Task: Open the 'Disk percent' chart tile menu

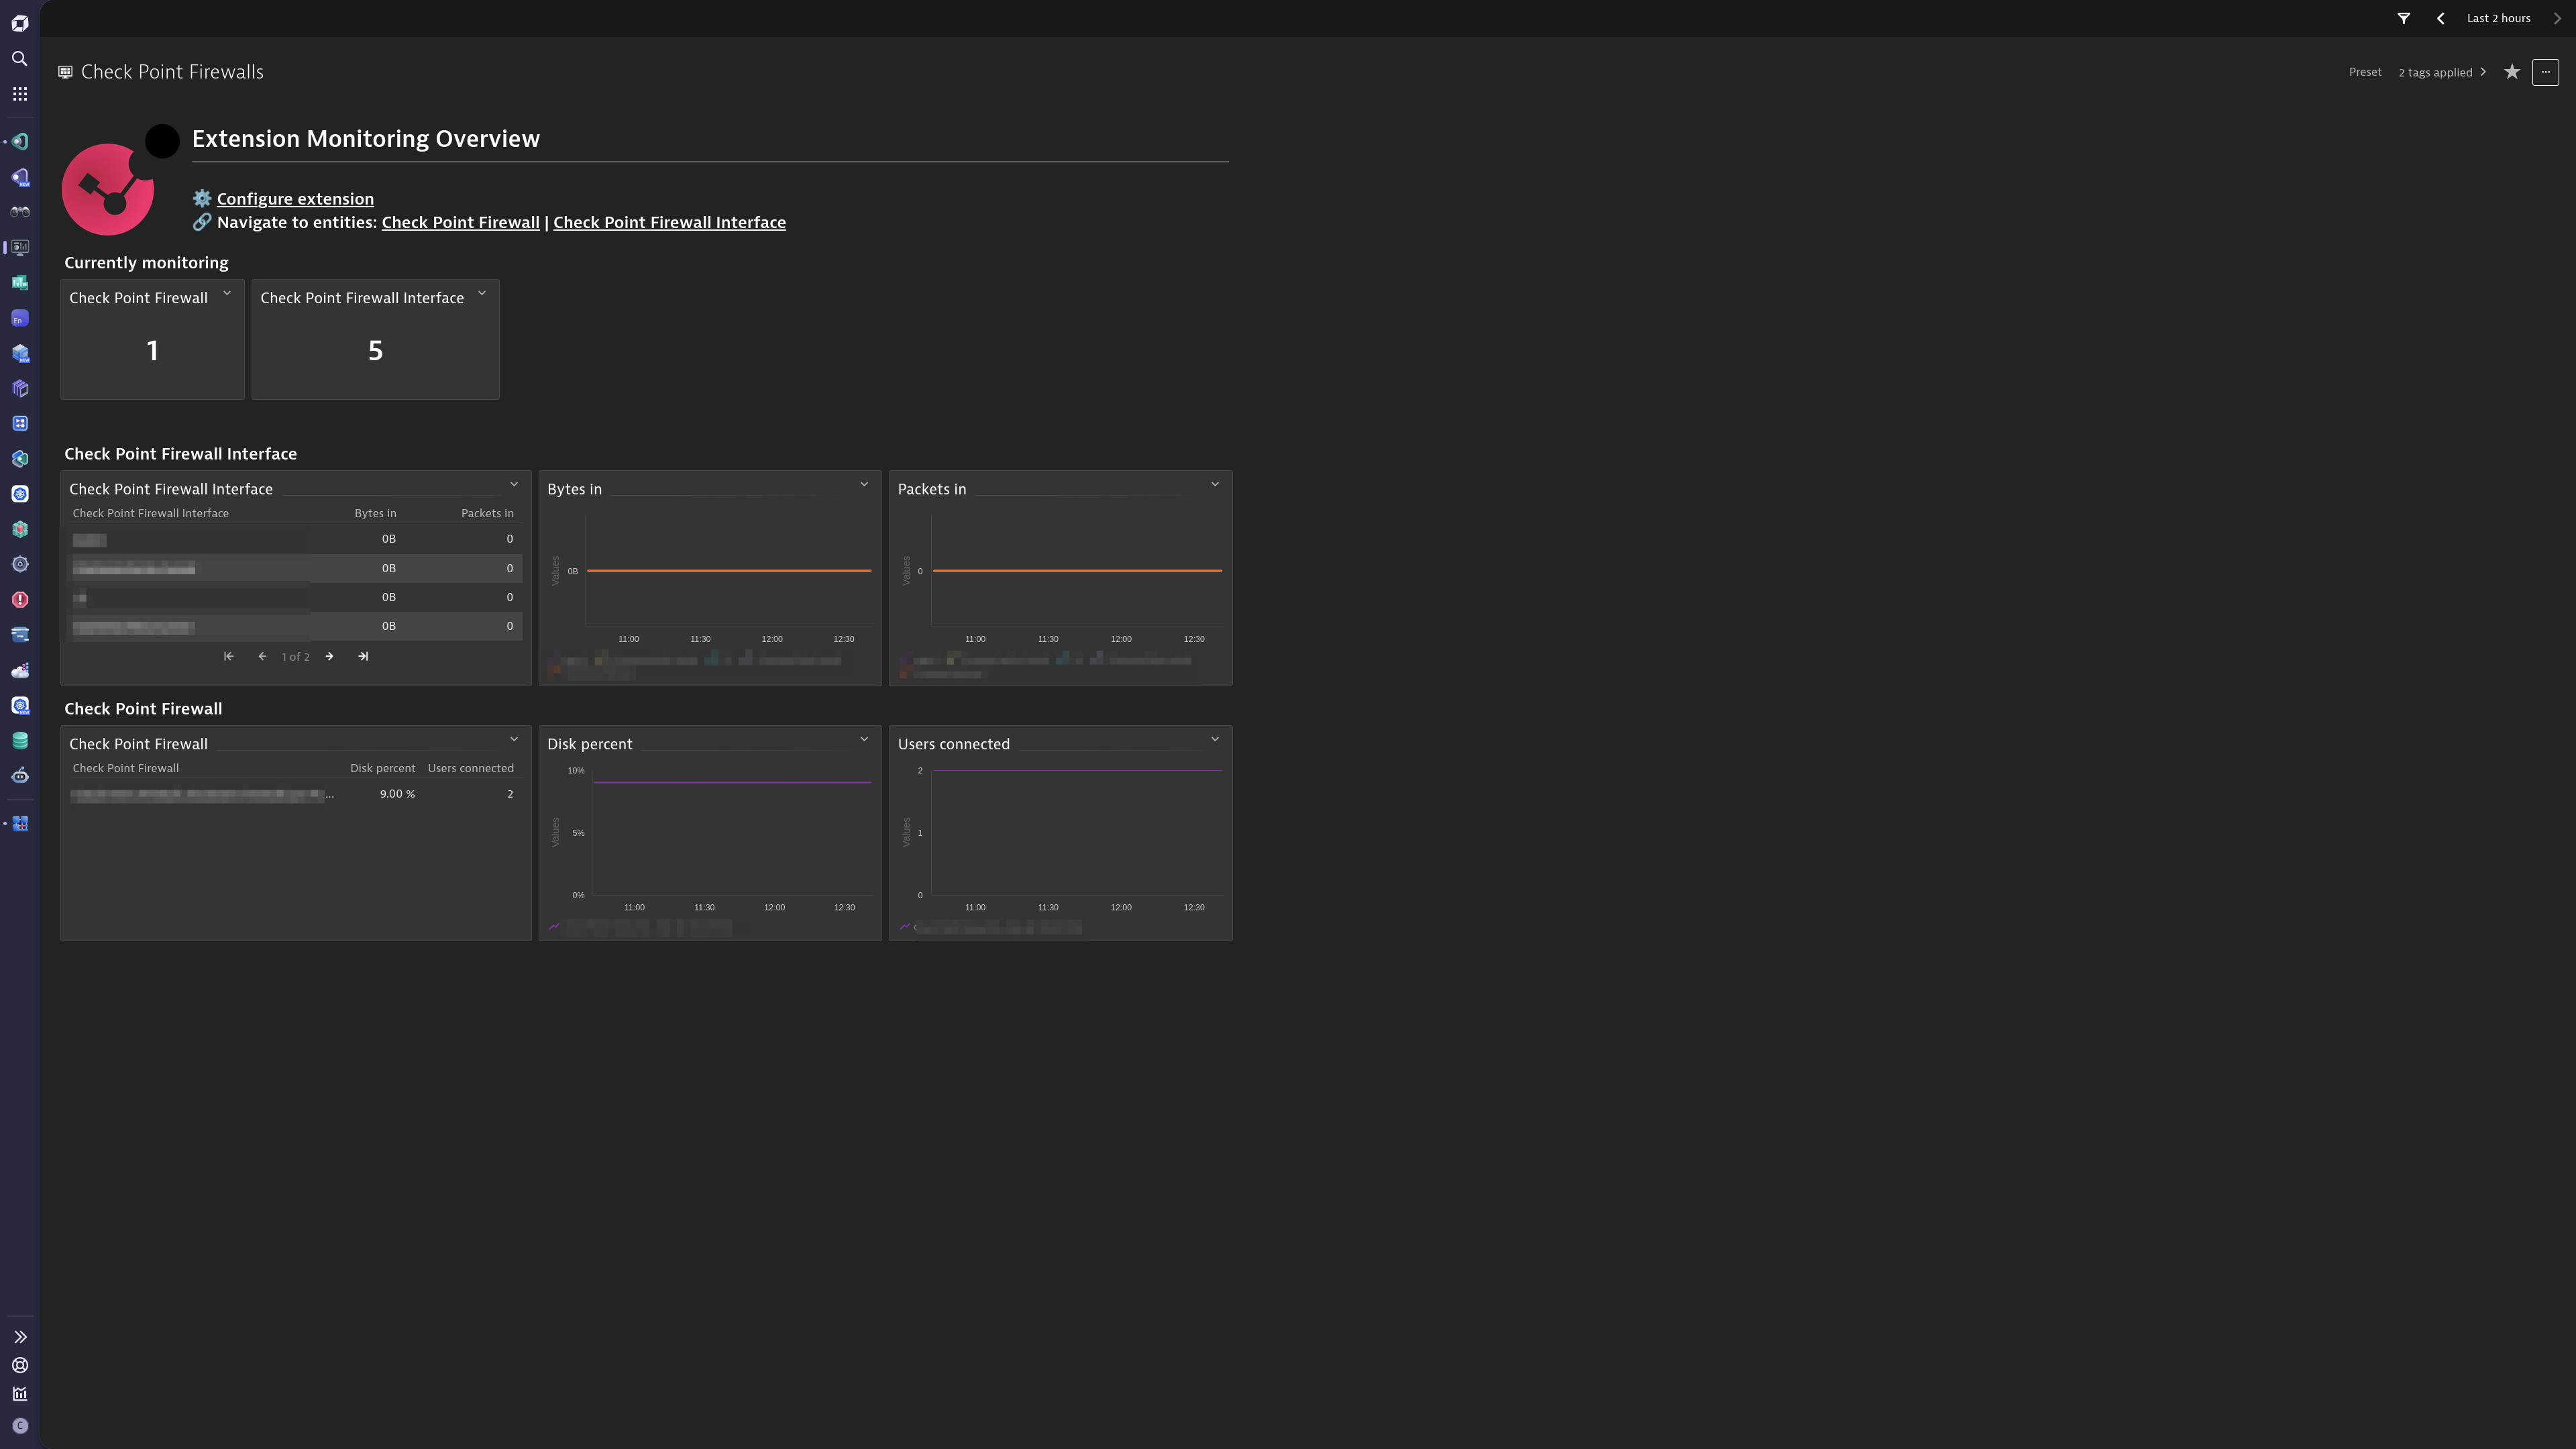Action: 864,739
